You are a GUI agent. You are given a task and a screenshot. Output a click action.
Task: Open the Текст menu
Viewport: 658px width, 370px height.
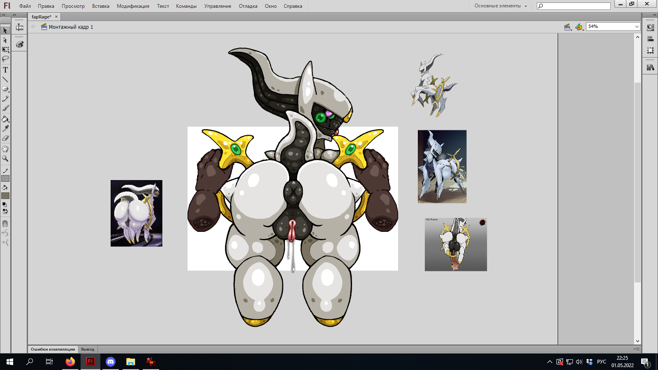[x=163, y=6]
